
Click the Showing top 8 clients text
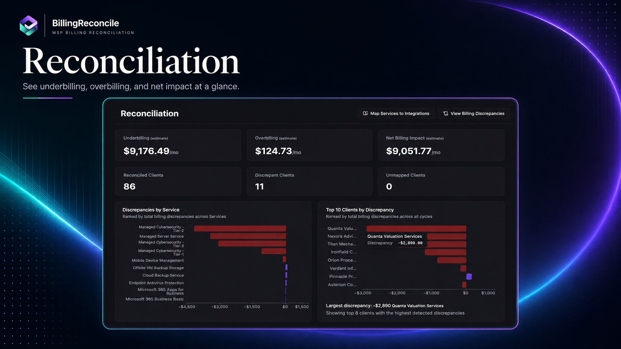coord(395,313)
